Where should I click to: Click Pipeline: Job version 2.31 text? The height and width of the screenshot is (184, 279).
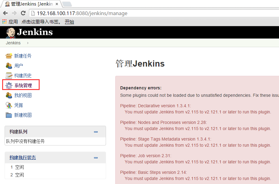coord(146,156)
